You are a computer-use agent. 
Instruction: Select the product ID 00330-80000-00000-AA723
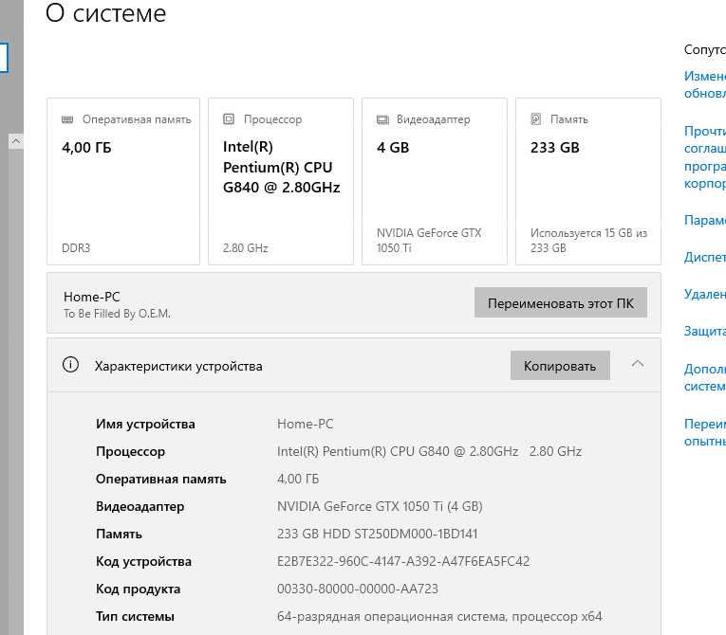[358, 589]
